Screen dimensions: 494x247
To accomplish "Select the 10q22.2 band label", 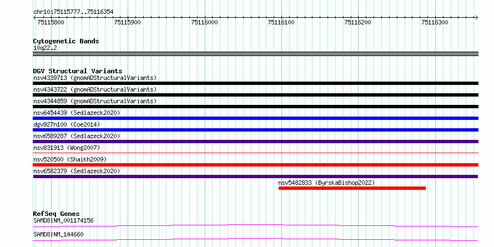I will pos(45,48).
